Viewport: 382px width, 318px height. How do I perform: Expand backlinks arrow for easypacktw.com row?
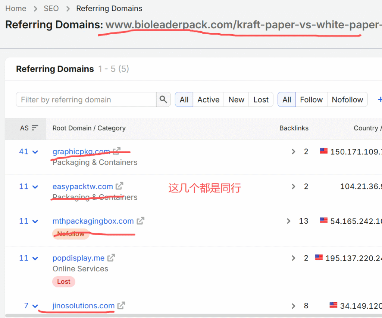click(293, 186)
